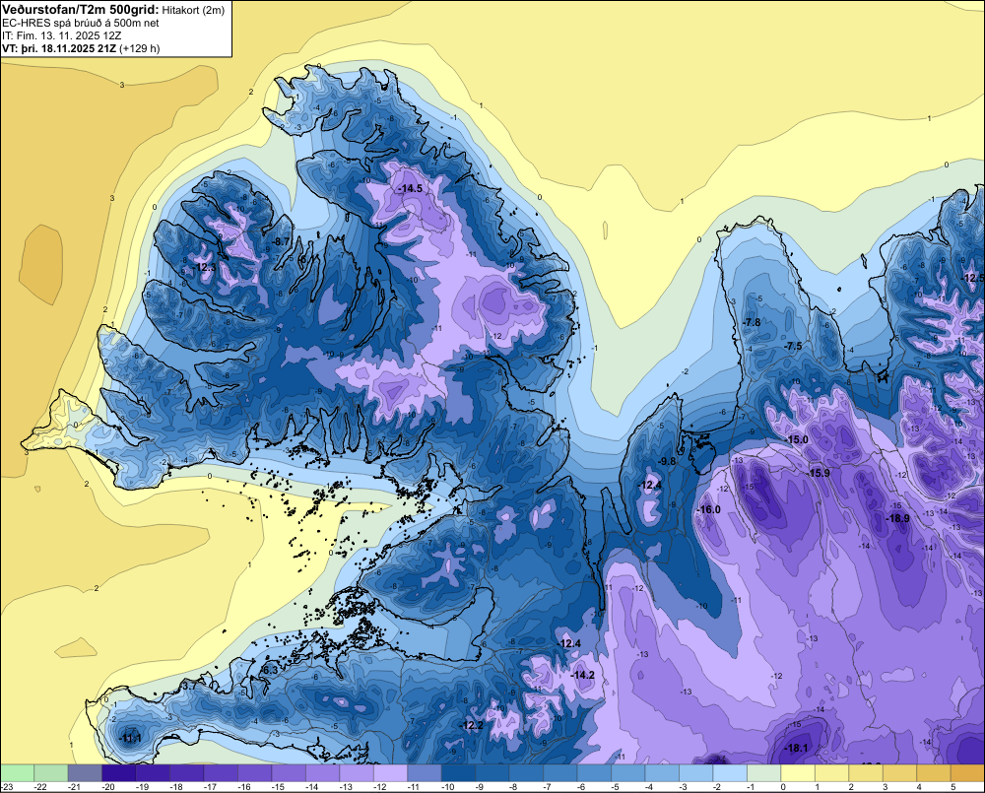Click the legend color swatch above the -4 label

[662, 772]
